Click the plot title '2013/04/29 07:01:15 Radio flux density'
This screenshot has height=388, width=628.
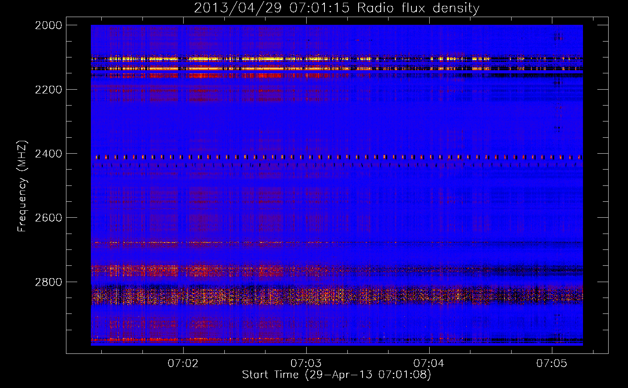tap(337, 8)
